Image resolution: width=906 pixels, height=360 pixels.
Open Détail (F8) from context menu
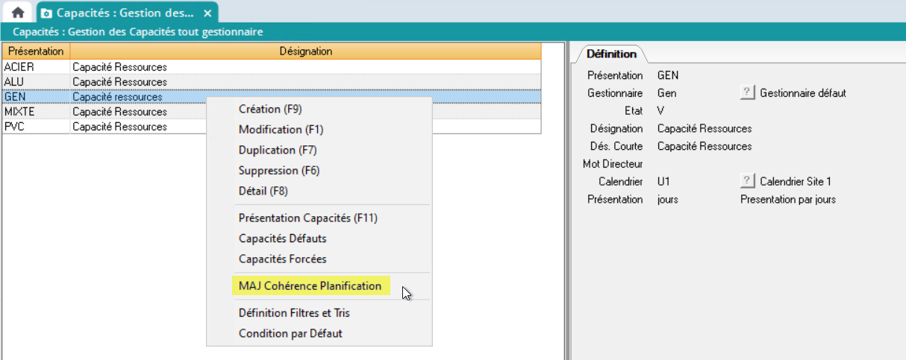pos(263,191)
